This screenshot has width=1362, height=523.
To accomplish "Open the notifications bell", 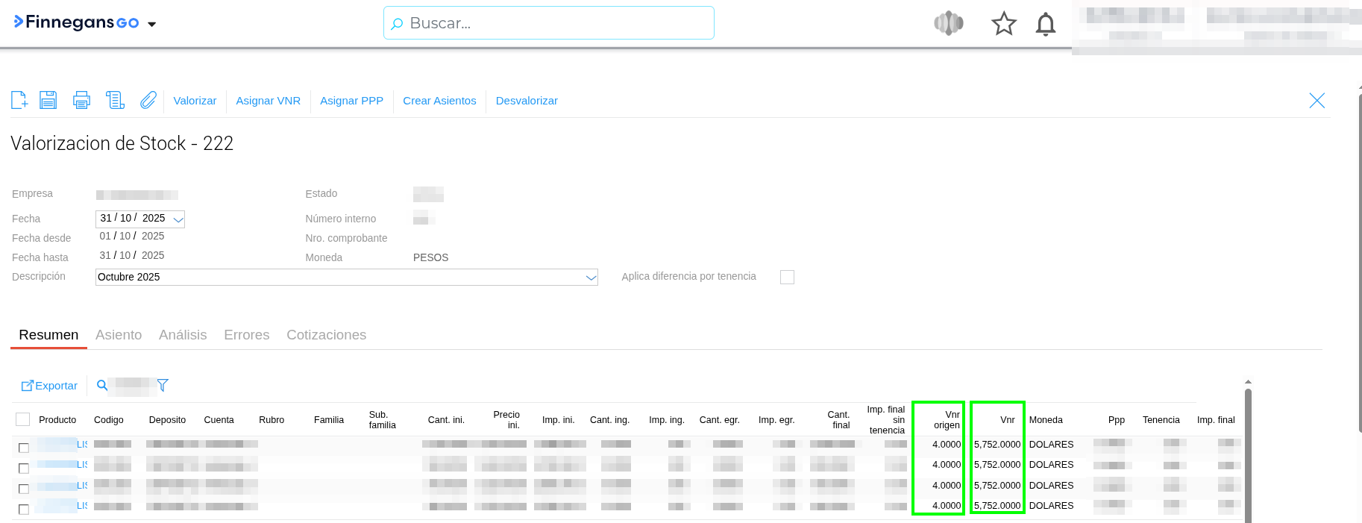I will [1046, 24].
